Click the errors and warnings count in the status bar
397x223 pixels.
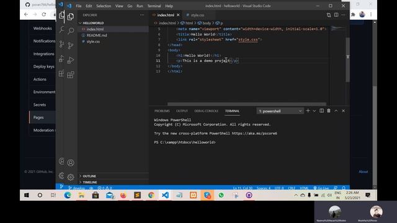[x=105, y=188]
